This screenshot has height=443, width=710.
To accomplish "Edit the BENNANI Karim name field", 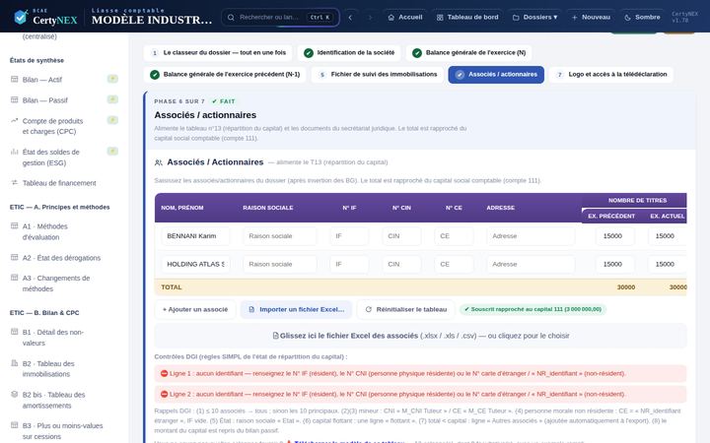I will pyautogui.click(x=195, y=236).
